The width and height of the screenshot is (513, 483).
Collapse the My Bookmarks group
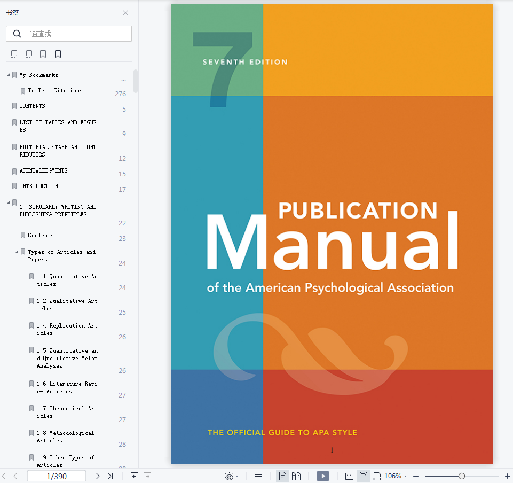[8, 75]
